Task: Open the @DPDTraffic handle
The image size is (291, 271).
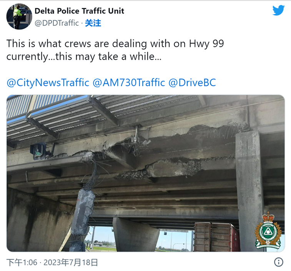Action: 57,23
